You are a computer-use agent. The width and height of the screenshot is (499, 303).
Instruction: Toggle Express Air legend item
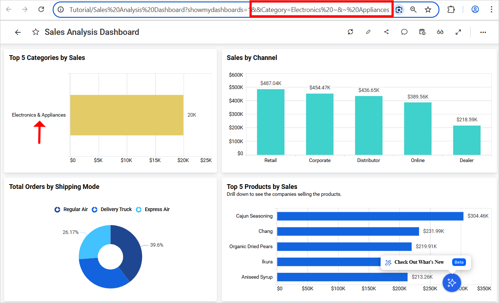(x=153, y=209)
